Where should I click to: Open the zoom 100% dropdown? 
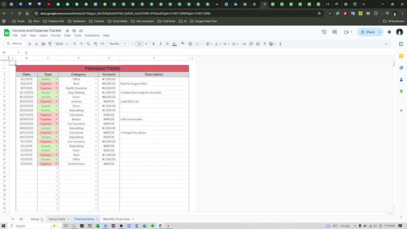[x=61, y=44]
